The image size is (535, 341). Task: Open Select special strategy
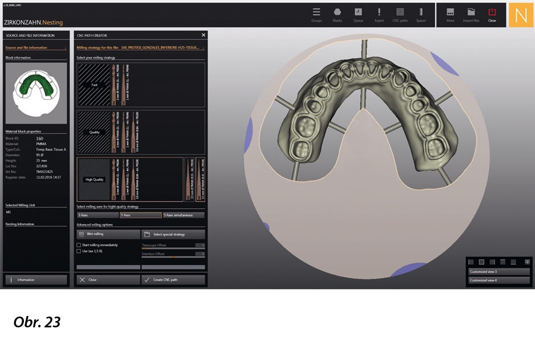174,234
